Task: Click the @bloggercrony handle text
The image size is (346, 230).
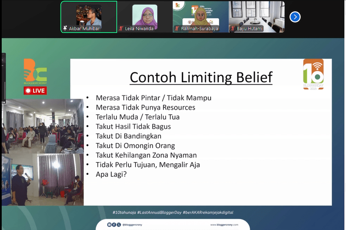Action: (x=132, y=225)
